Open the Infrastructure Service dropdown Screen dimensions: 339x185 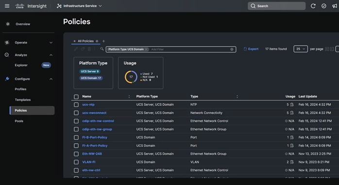(79, 6)
